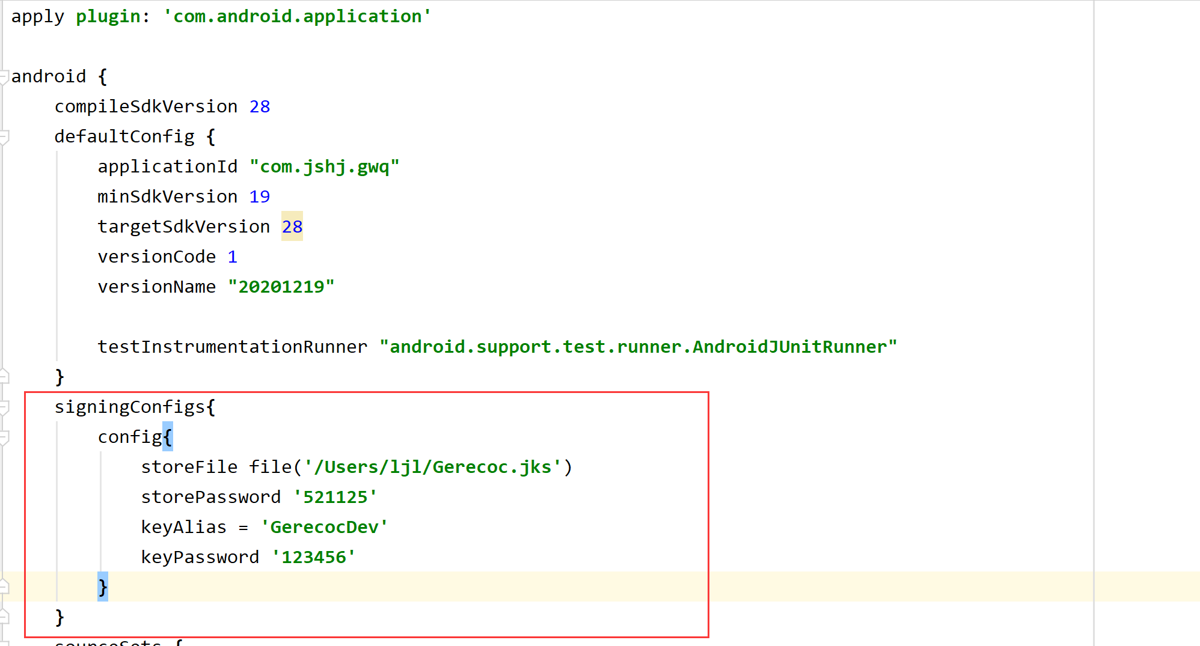Screen dimensions: 1200x646
Task: Click the 'apply' keyword on first line
Action: (37, 17)
